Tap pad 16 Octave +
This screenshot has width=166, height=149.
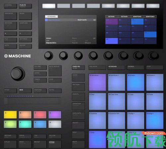tap(155, 82)
